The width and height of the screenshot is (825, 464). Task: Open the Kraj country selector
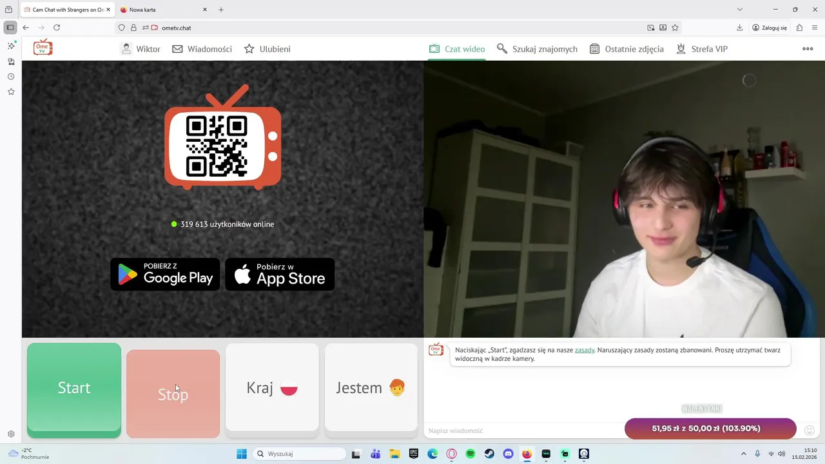(x=272, y=387)
